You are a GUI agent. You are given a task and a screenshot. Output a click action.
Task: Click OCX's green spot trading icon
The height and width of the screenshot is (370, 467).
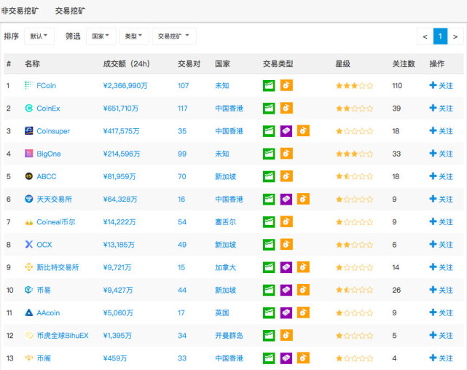[x=269, y=245]
